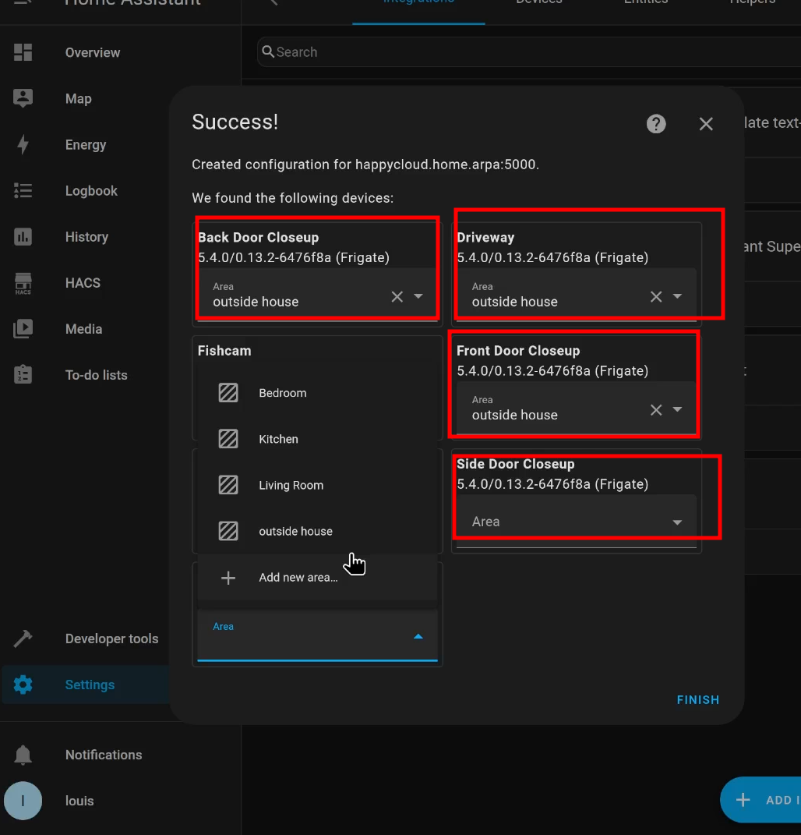Click in the Search integrations field
Screen dimensions: 801x835
tap(529, 51)
